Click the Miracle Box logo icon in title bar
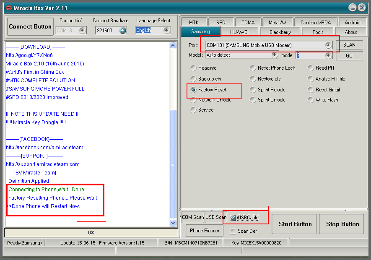Image resolution: width=371 pixels, height=260 pixels. (9, 8)
